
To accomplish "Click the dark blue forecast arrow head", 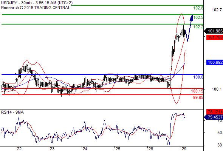I will pos(191,18).
